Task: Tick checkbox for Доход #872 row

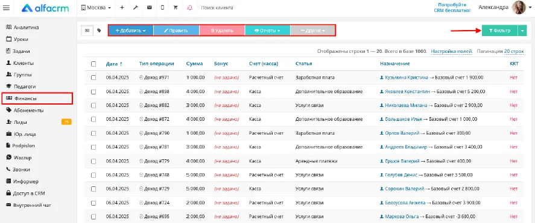Action: click(93, 120)
